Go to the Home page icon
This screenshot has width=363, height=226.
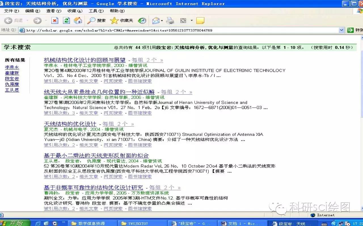[78, 20]
